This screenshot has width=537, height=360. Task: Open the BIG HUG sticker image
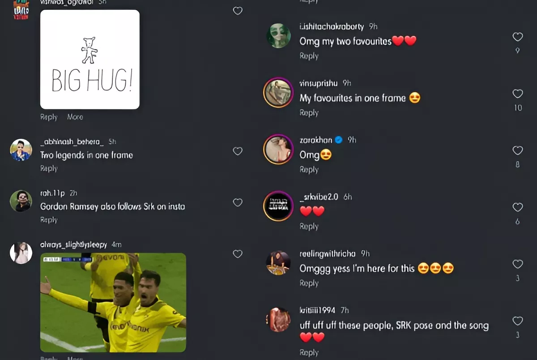90,60
